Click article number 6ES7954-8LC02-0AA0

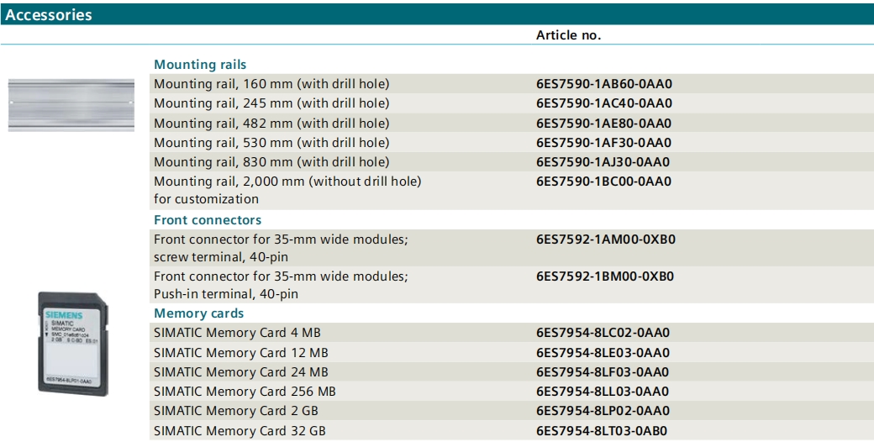click(x=603, y=333)
